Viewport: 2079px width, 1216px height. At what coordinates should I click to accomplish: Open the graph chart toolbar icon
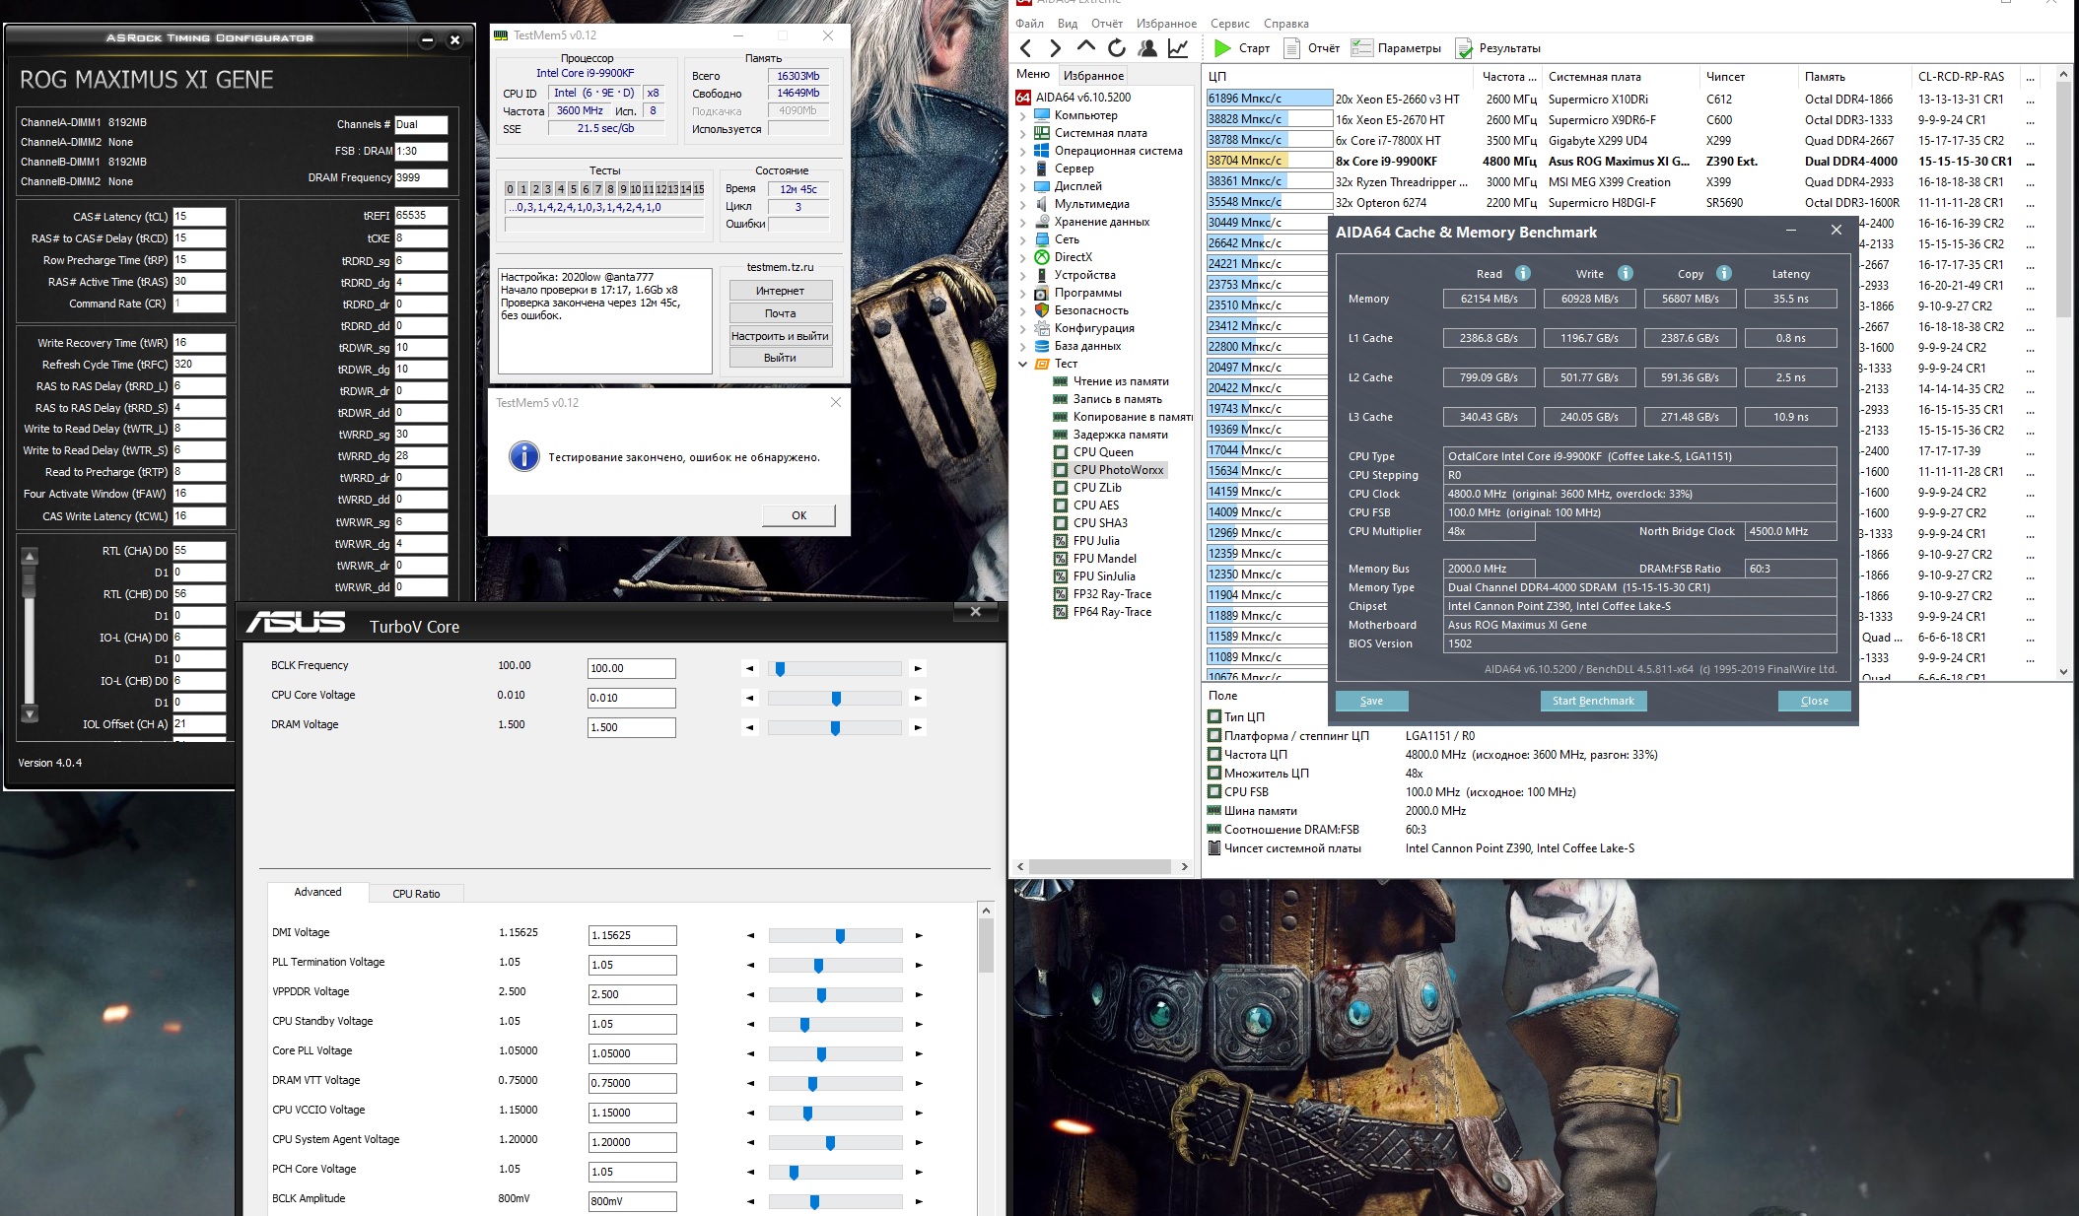(1178, 47)
